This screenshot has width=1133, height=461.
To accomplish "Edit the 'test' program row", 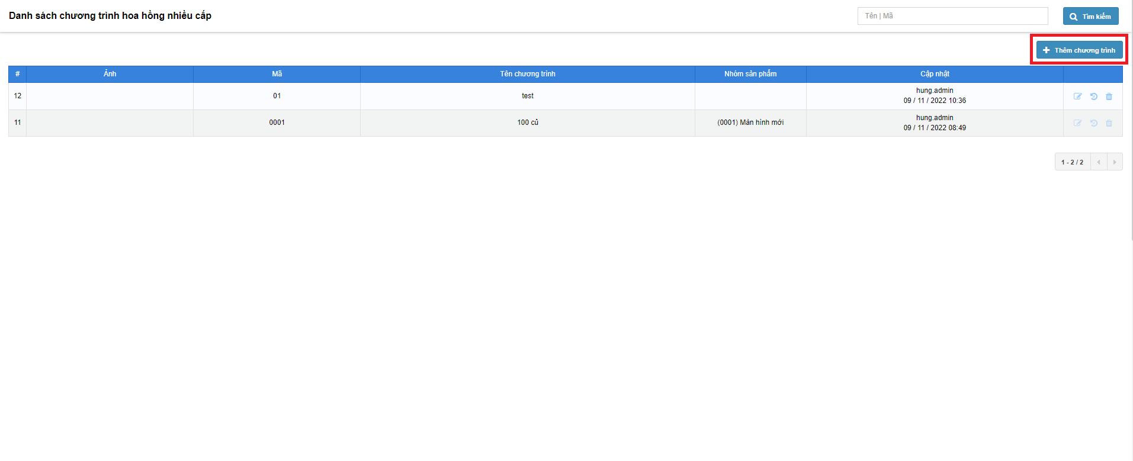I will click(x=1077, y=96).
